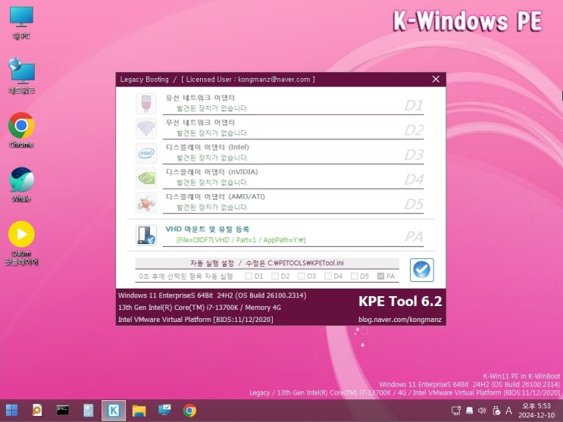Uncheck the PA auto-run checkbox

click(x=380, y=276)
